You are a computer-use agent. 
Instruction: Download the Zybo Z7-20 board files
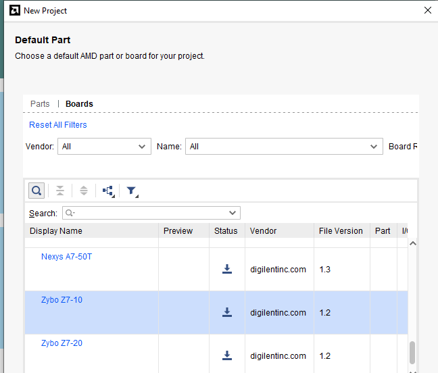227,355
